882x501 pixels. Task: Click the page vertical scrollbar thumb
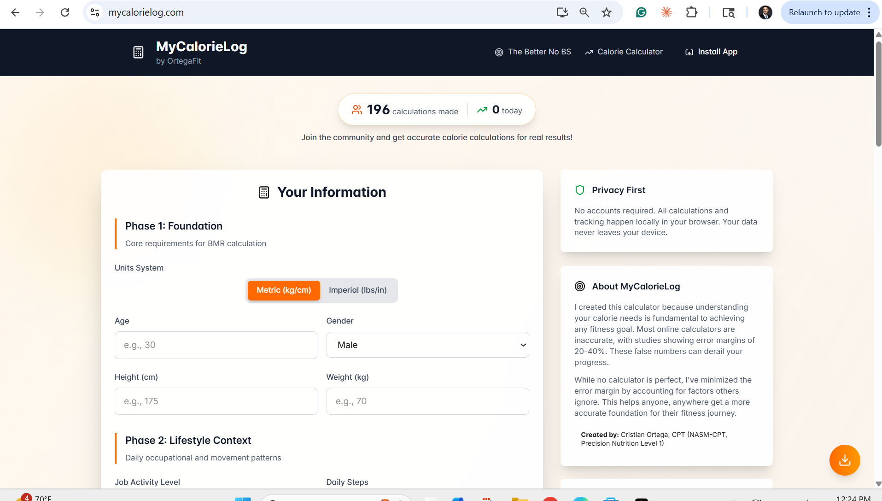tap(878, 94)
